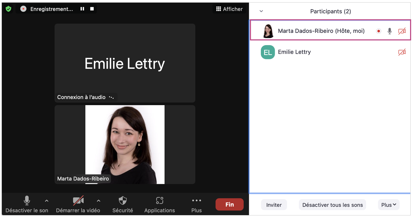Pause the meeting recording
This screenshot has height=218, width=414.
82,9
